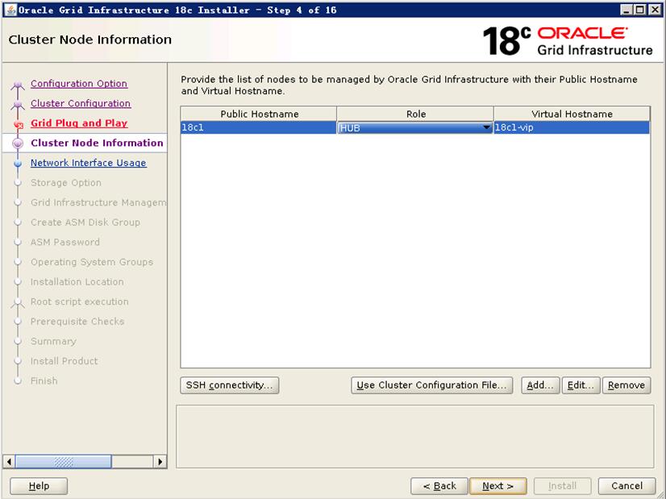Open the Configuration Option step

(x=78, y=84)
